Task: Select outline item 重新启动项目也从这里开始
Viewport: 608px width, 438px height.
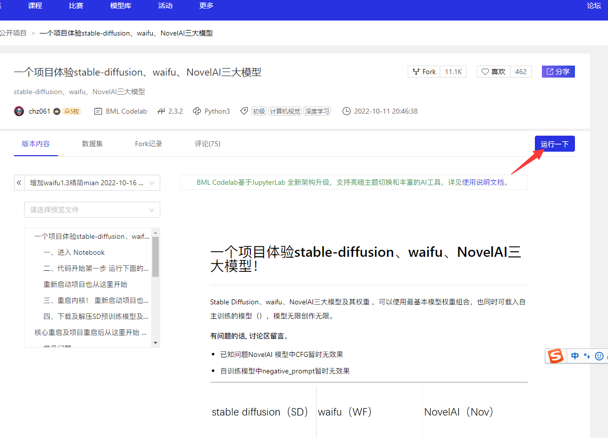Action: pos(85,284)
